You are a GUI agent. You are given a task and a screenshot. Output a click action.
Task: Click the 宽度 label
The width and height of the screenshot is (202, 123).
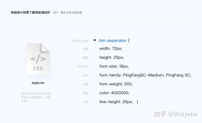pyautogui.click(x=85, y=49)
